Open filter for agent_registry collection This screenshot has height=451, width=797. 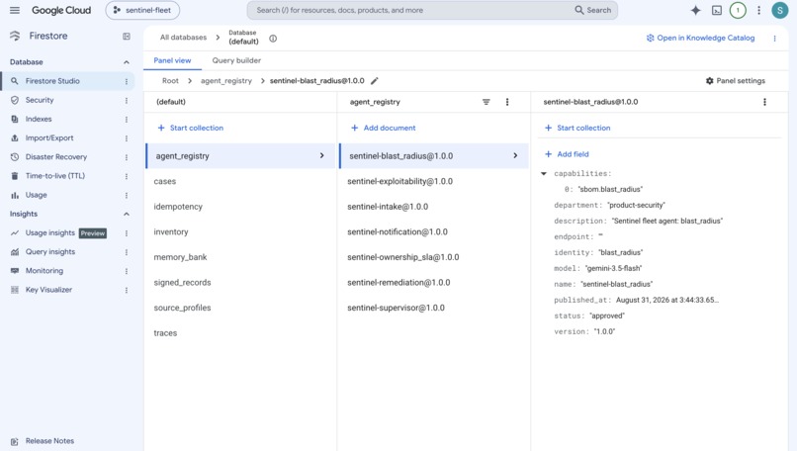487,102
